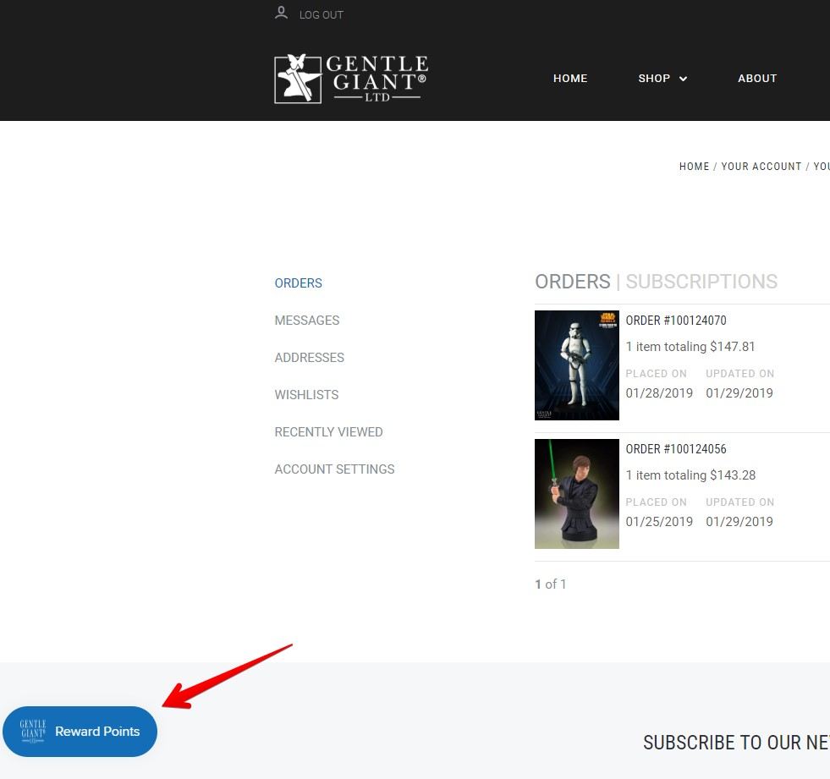Screen dimensions: 830x779
Task: Click the '1 of 1' pagination text
Action: point(551,584)
